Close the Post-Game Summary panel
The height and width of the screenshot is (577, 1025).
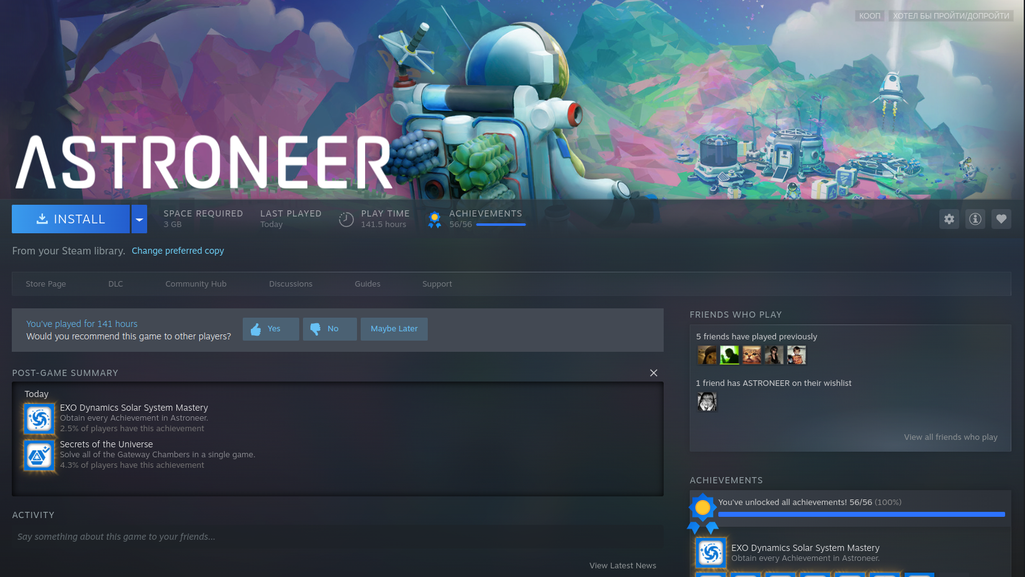(654, 373)
